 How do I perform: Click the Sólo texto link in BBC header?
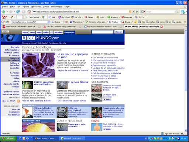point(42,43)
